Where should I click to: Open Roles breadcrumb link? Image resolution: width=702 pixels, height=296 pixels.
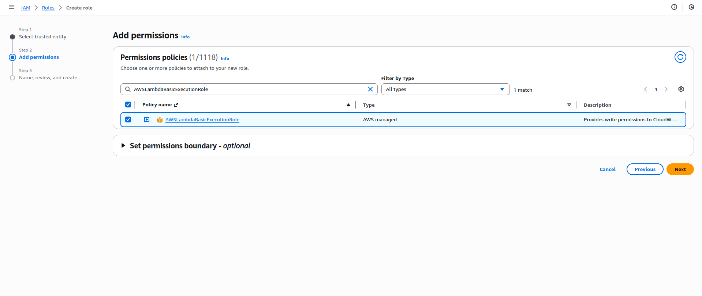(x=48, y=8)
